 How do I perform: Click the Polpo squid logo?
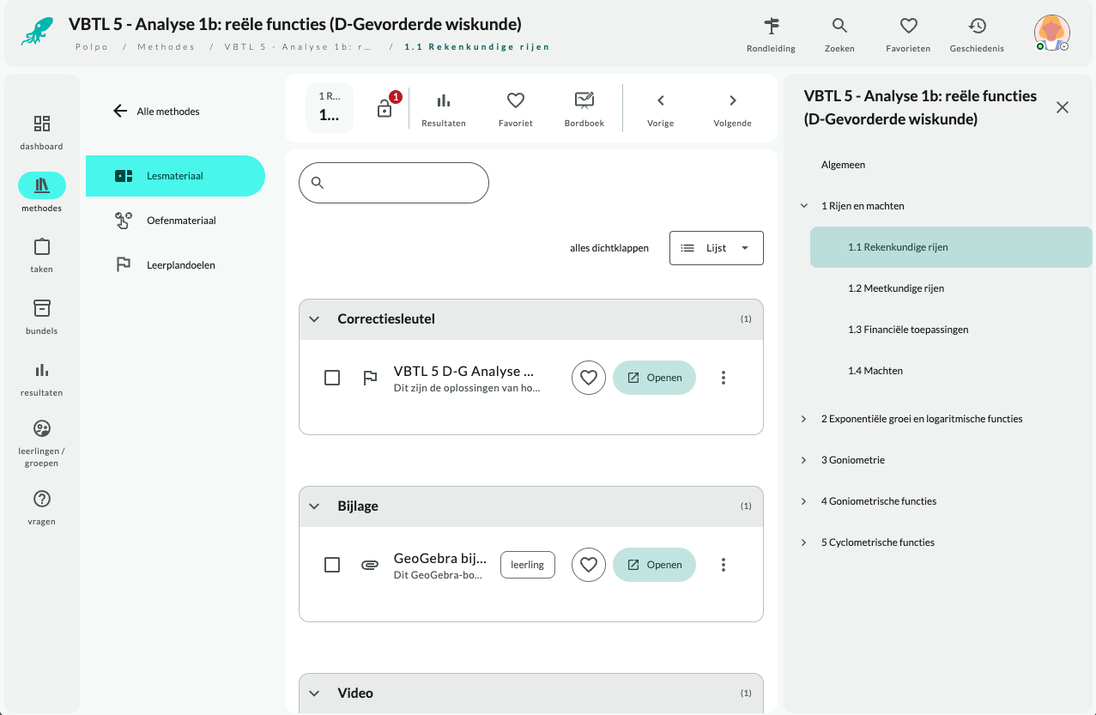click(38, 32)
